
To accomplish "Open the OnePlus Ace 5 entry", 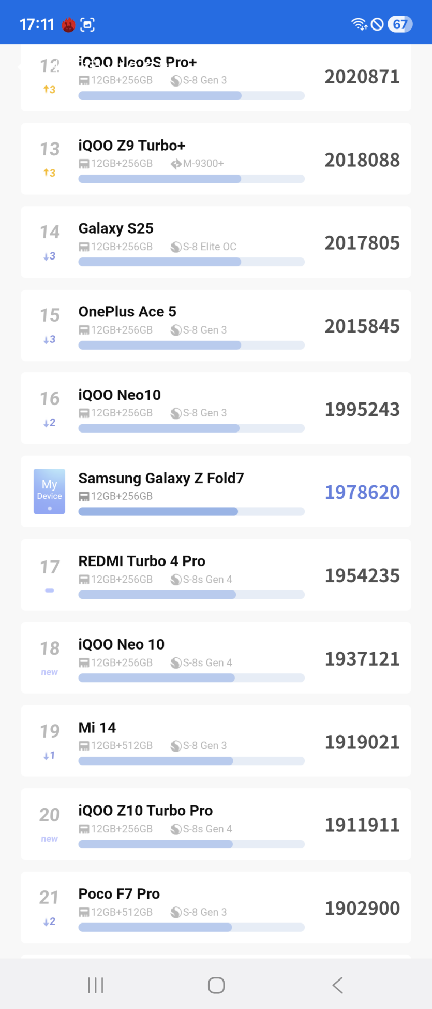I will [x=216, y=325].
